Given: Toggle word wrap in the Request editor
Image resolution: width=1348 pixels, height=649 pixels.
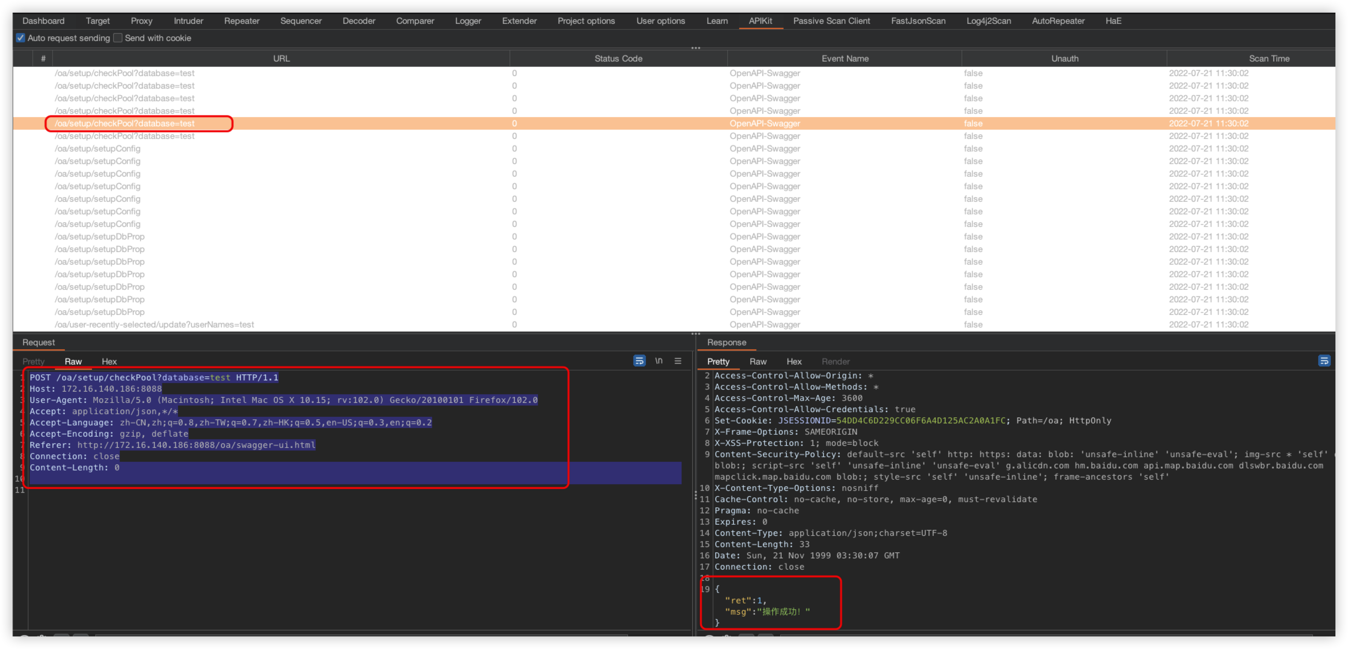Looking at the screenshot, I should tap(639, 361).
